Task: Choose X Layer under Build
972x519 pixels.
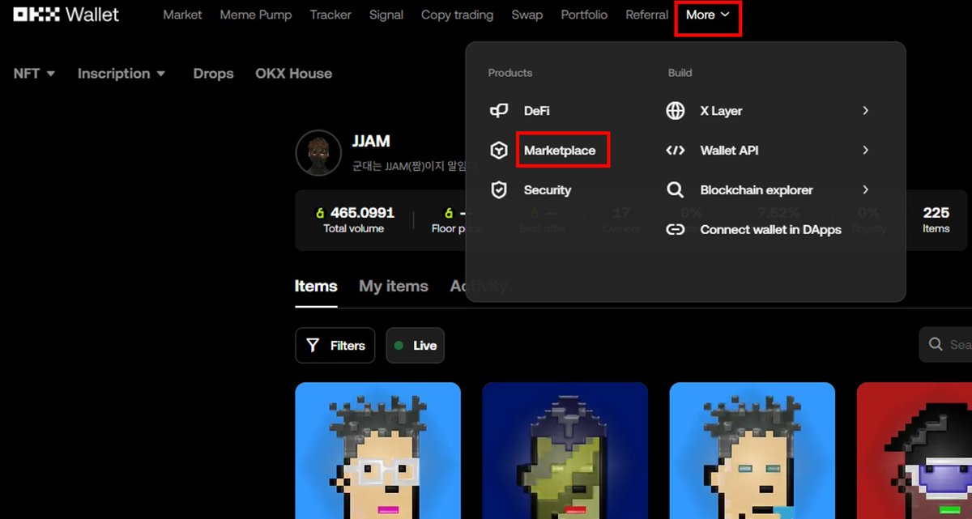Action: [721, 111]
